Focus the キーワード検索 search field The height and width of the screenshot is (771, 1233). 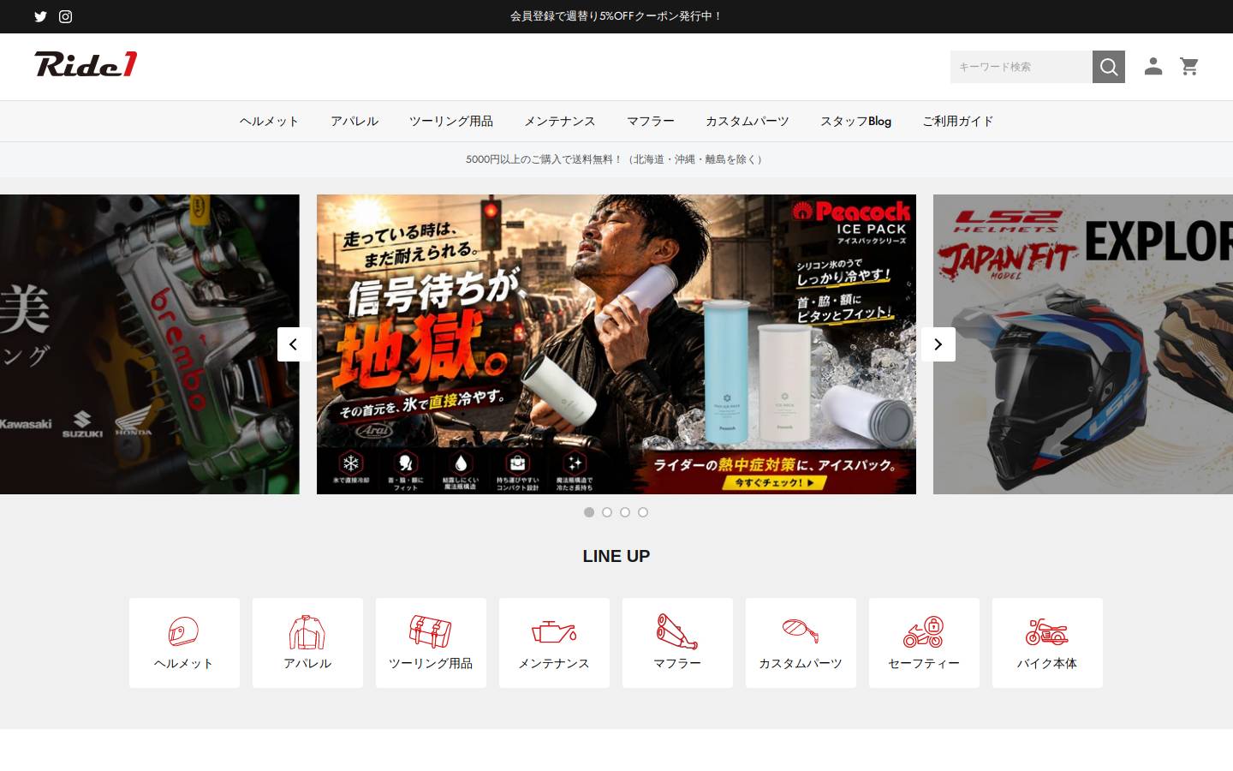click(1022, 67)
